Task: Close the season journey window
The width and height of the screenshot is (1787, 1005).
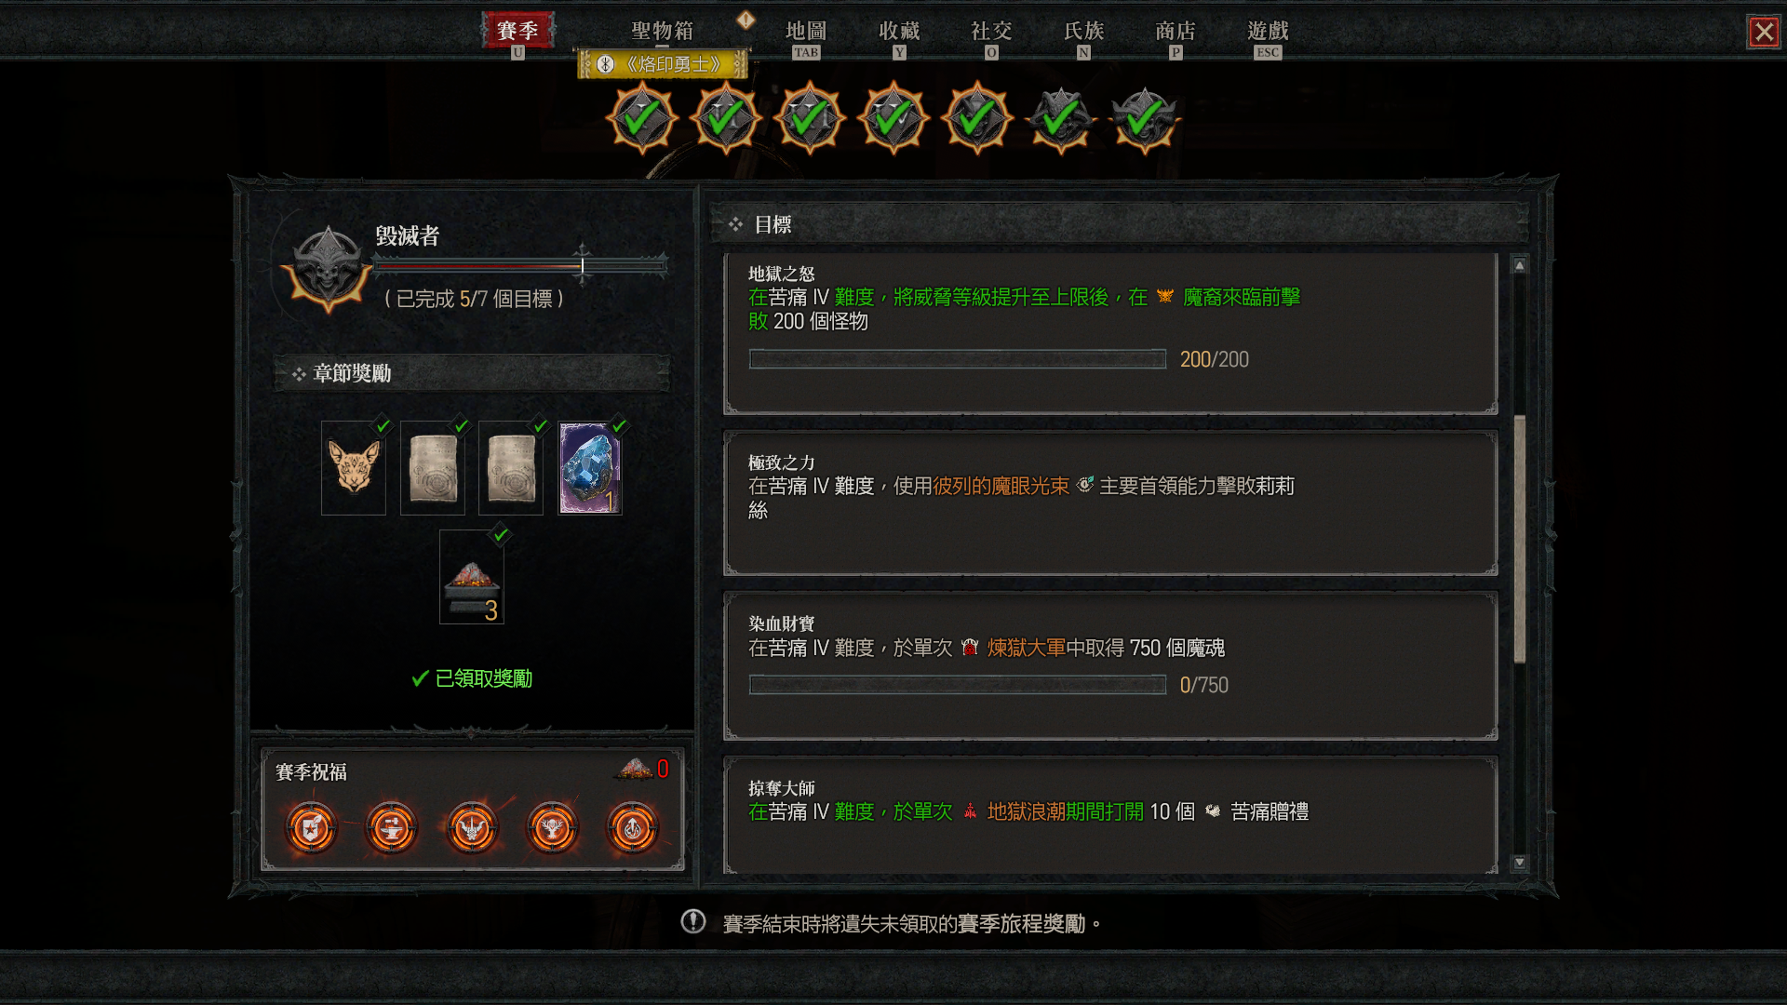Action: [1764, 33]
